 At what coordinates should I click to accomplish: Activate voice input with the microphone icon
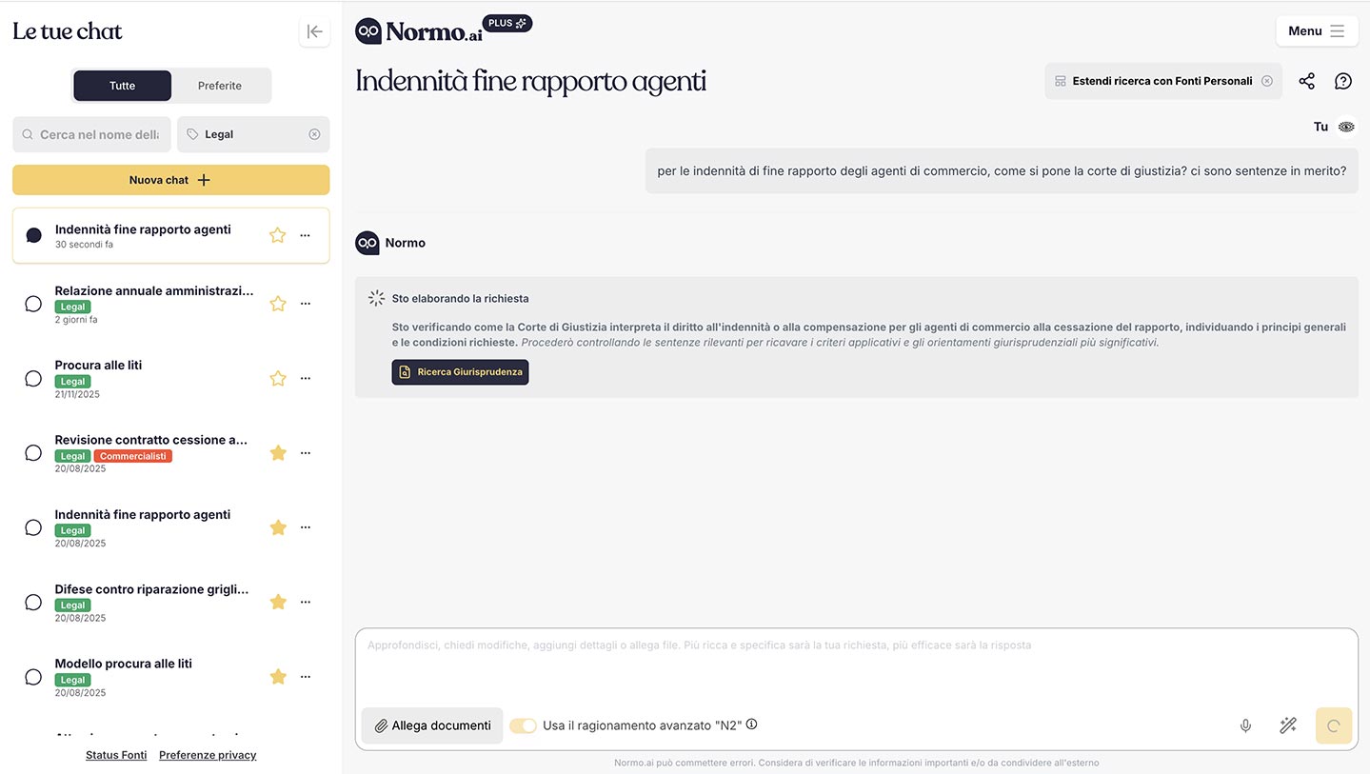pos(1245,725)
